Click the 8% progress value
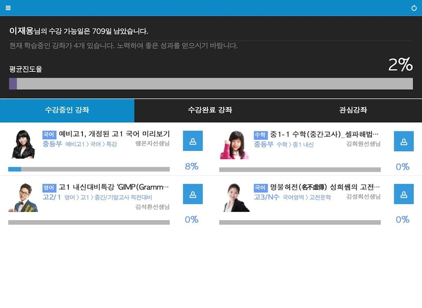 tap(192, 166)
